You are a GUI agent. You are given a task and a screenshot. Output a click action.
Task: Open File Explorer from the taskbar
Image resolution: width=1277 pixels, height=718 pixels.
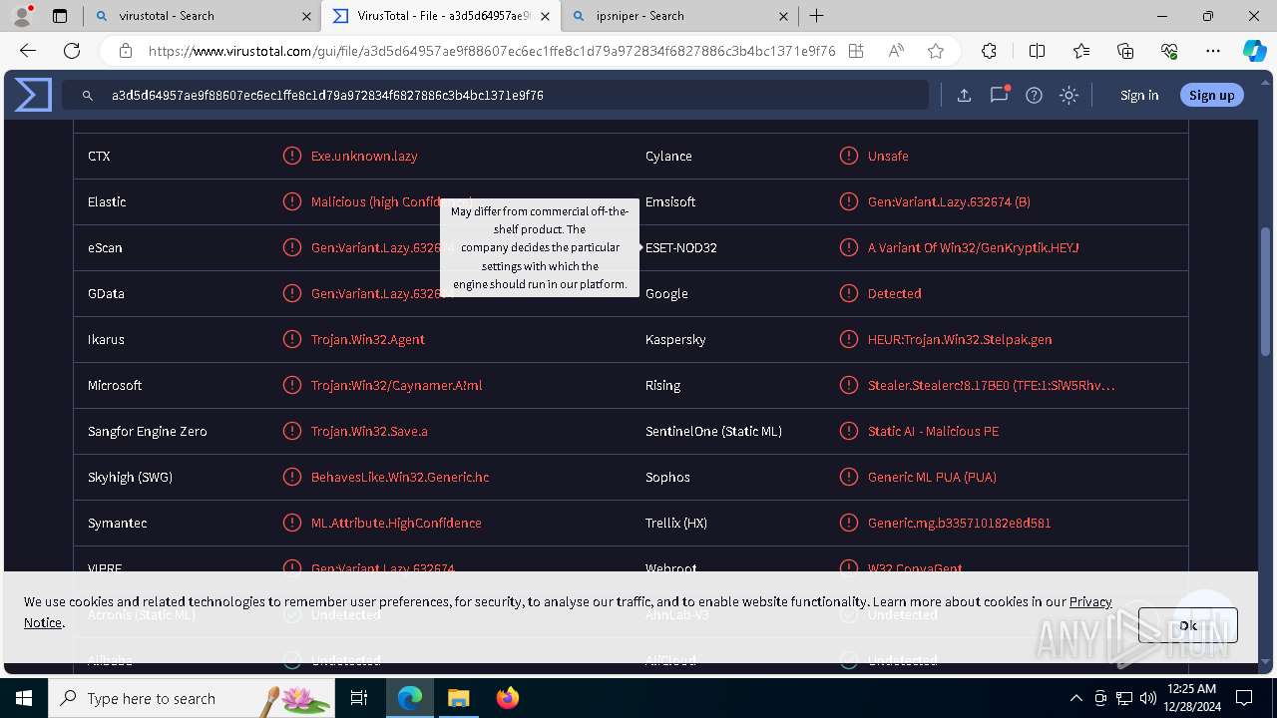pos(458,698)
